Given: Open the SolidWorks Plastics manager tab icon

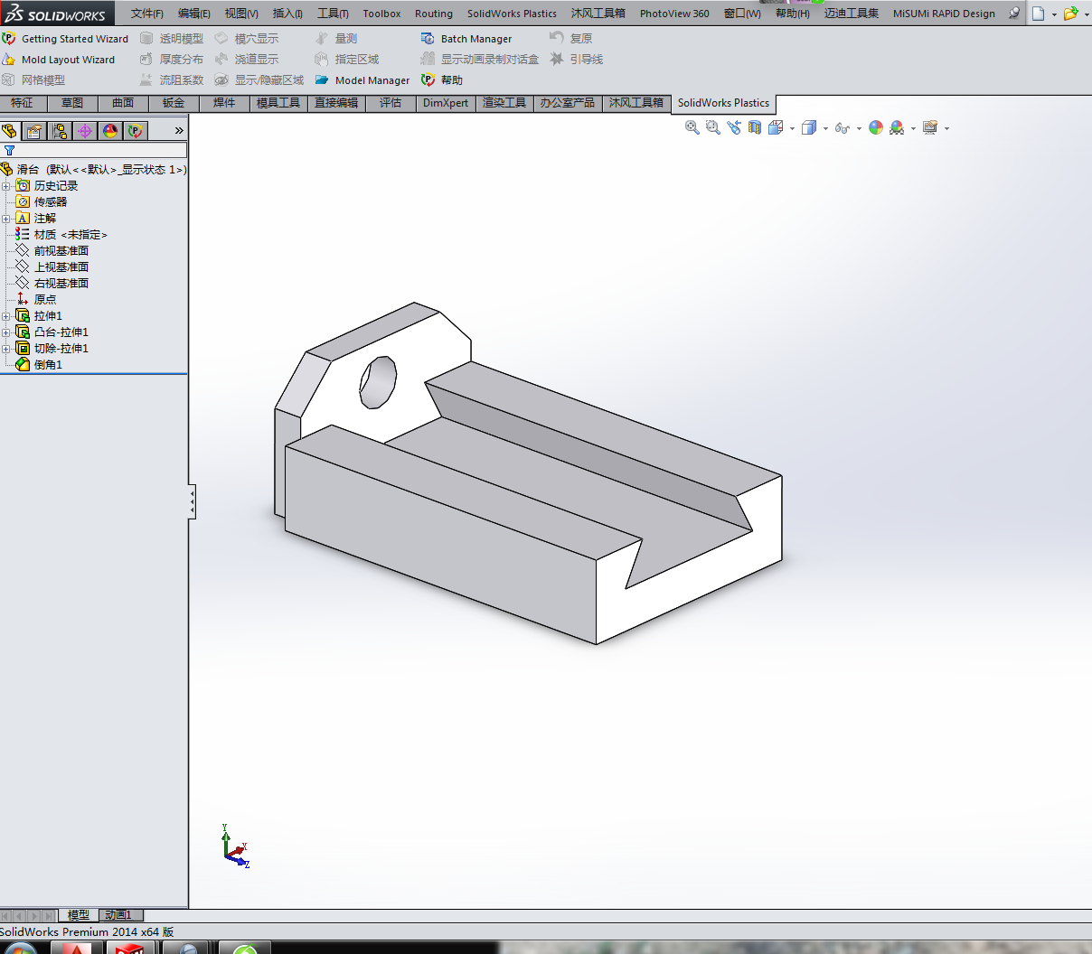Looking at the screenshot, I should (x=136, y=131).
